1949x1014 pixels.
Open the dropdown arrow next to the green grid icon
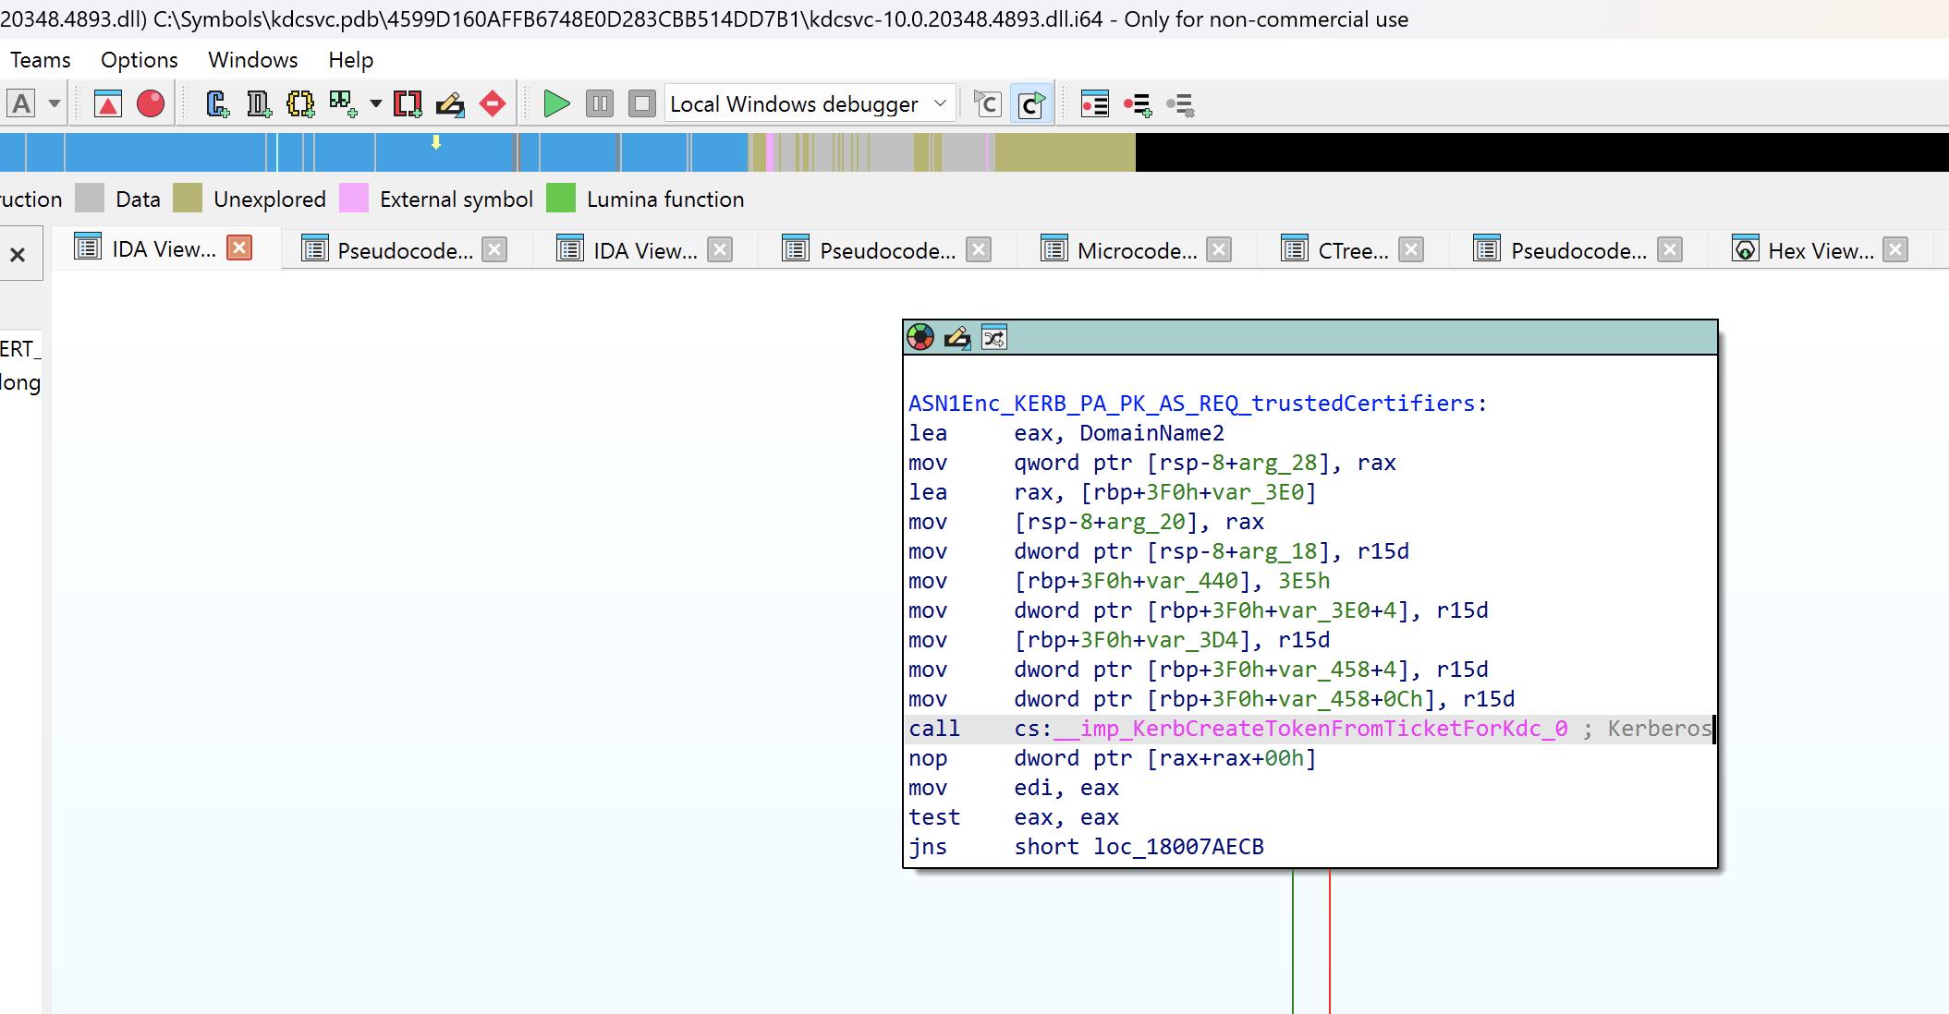pyautogui.click(x=375, y=103)
